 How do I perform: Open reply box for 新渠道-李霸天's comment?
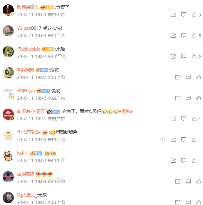[184, 119]
